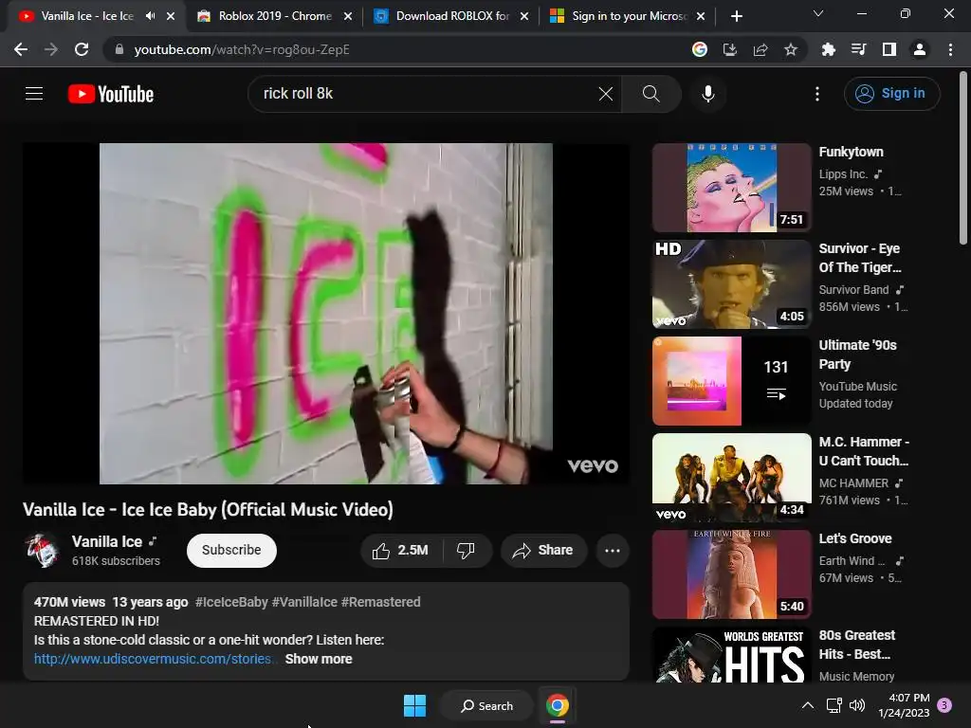This screenshot has height=728, width=971.
Task: Click the MC HAMMER channel name
Action: 853,482
